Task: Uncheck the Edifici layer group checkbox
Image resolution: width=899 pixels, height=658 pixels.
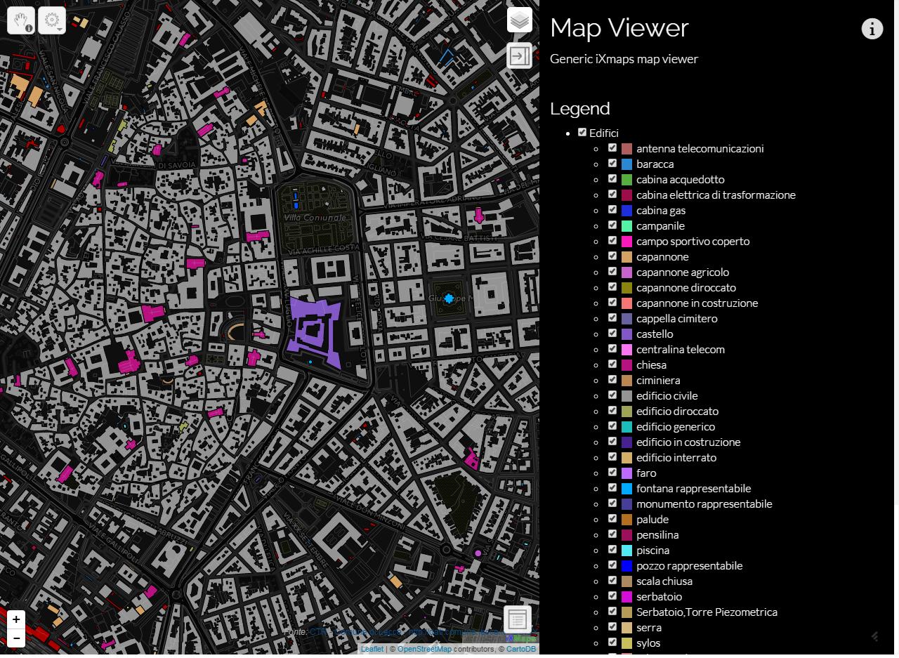Action: (582, 132)
